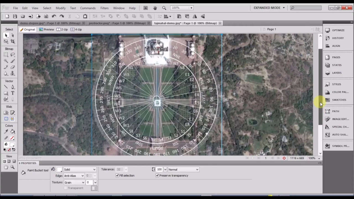Uncheck Preserve transparency
354x199 pixels.
(157, 176)
